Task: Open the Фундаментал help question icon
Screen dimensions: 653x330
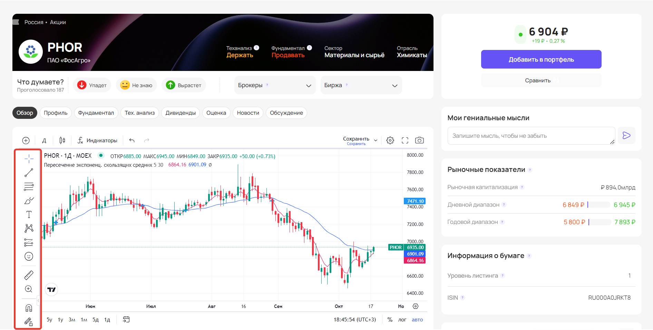Action: coord(309,48)
